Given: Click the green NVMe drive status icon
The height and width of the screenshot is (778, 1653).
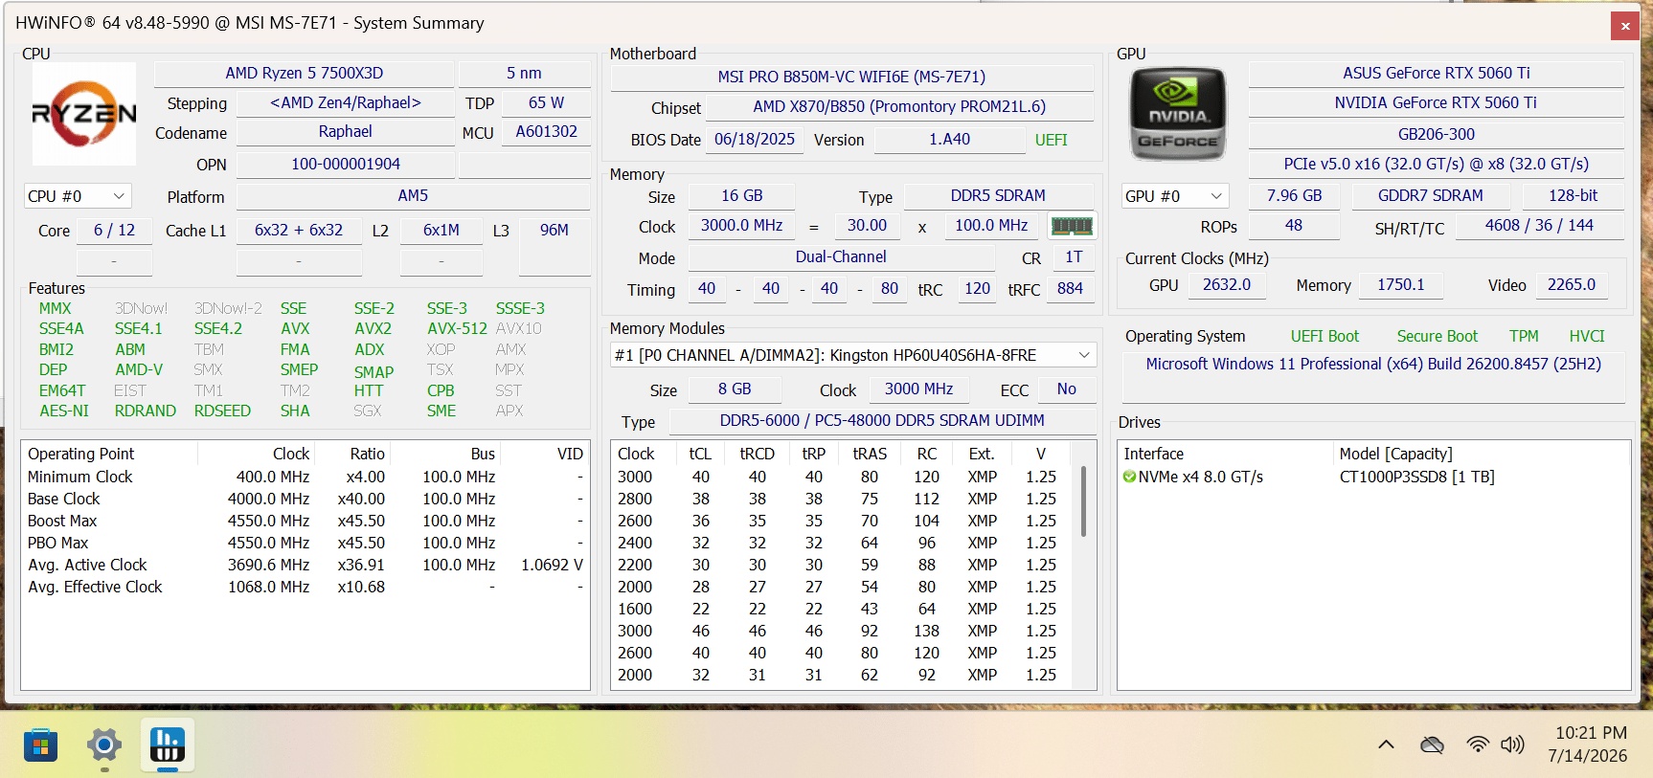Looking at the screenshot, I should 1129,477.
